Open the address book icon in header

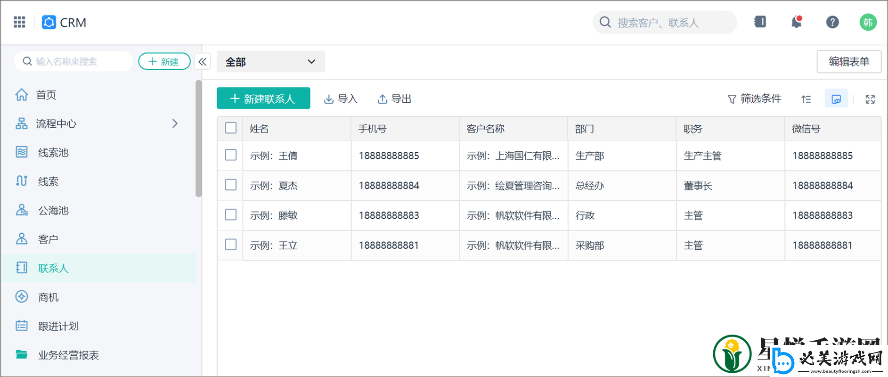click(x=760, y=22)
